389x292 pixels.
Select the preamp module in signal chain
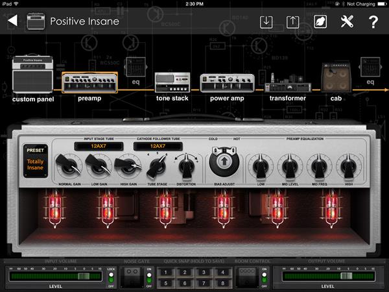click(x=90, y=82)
